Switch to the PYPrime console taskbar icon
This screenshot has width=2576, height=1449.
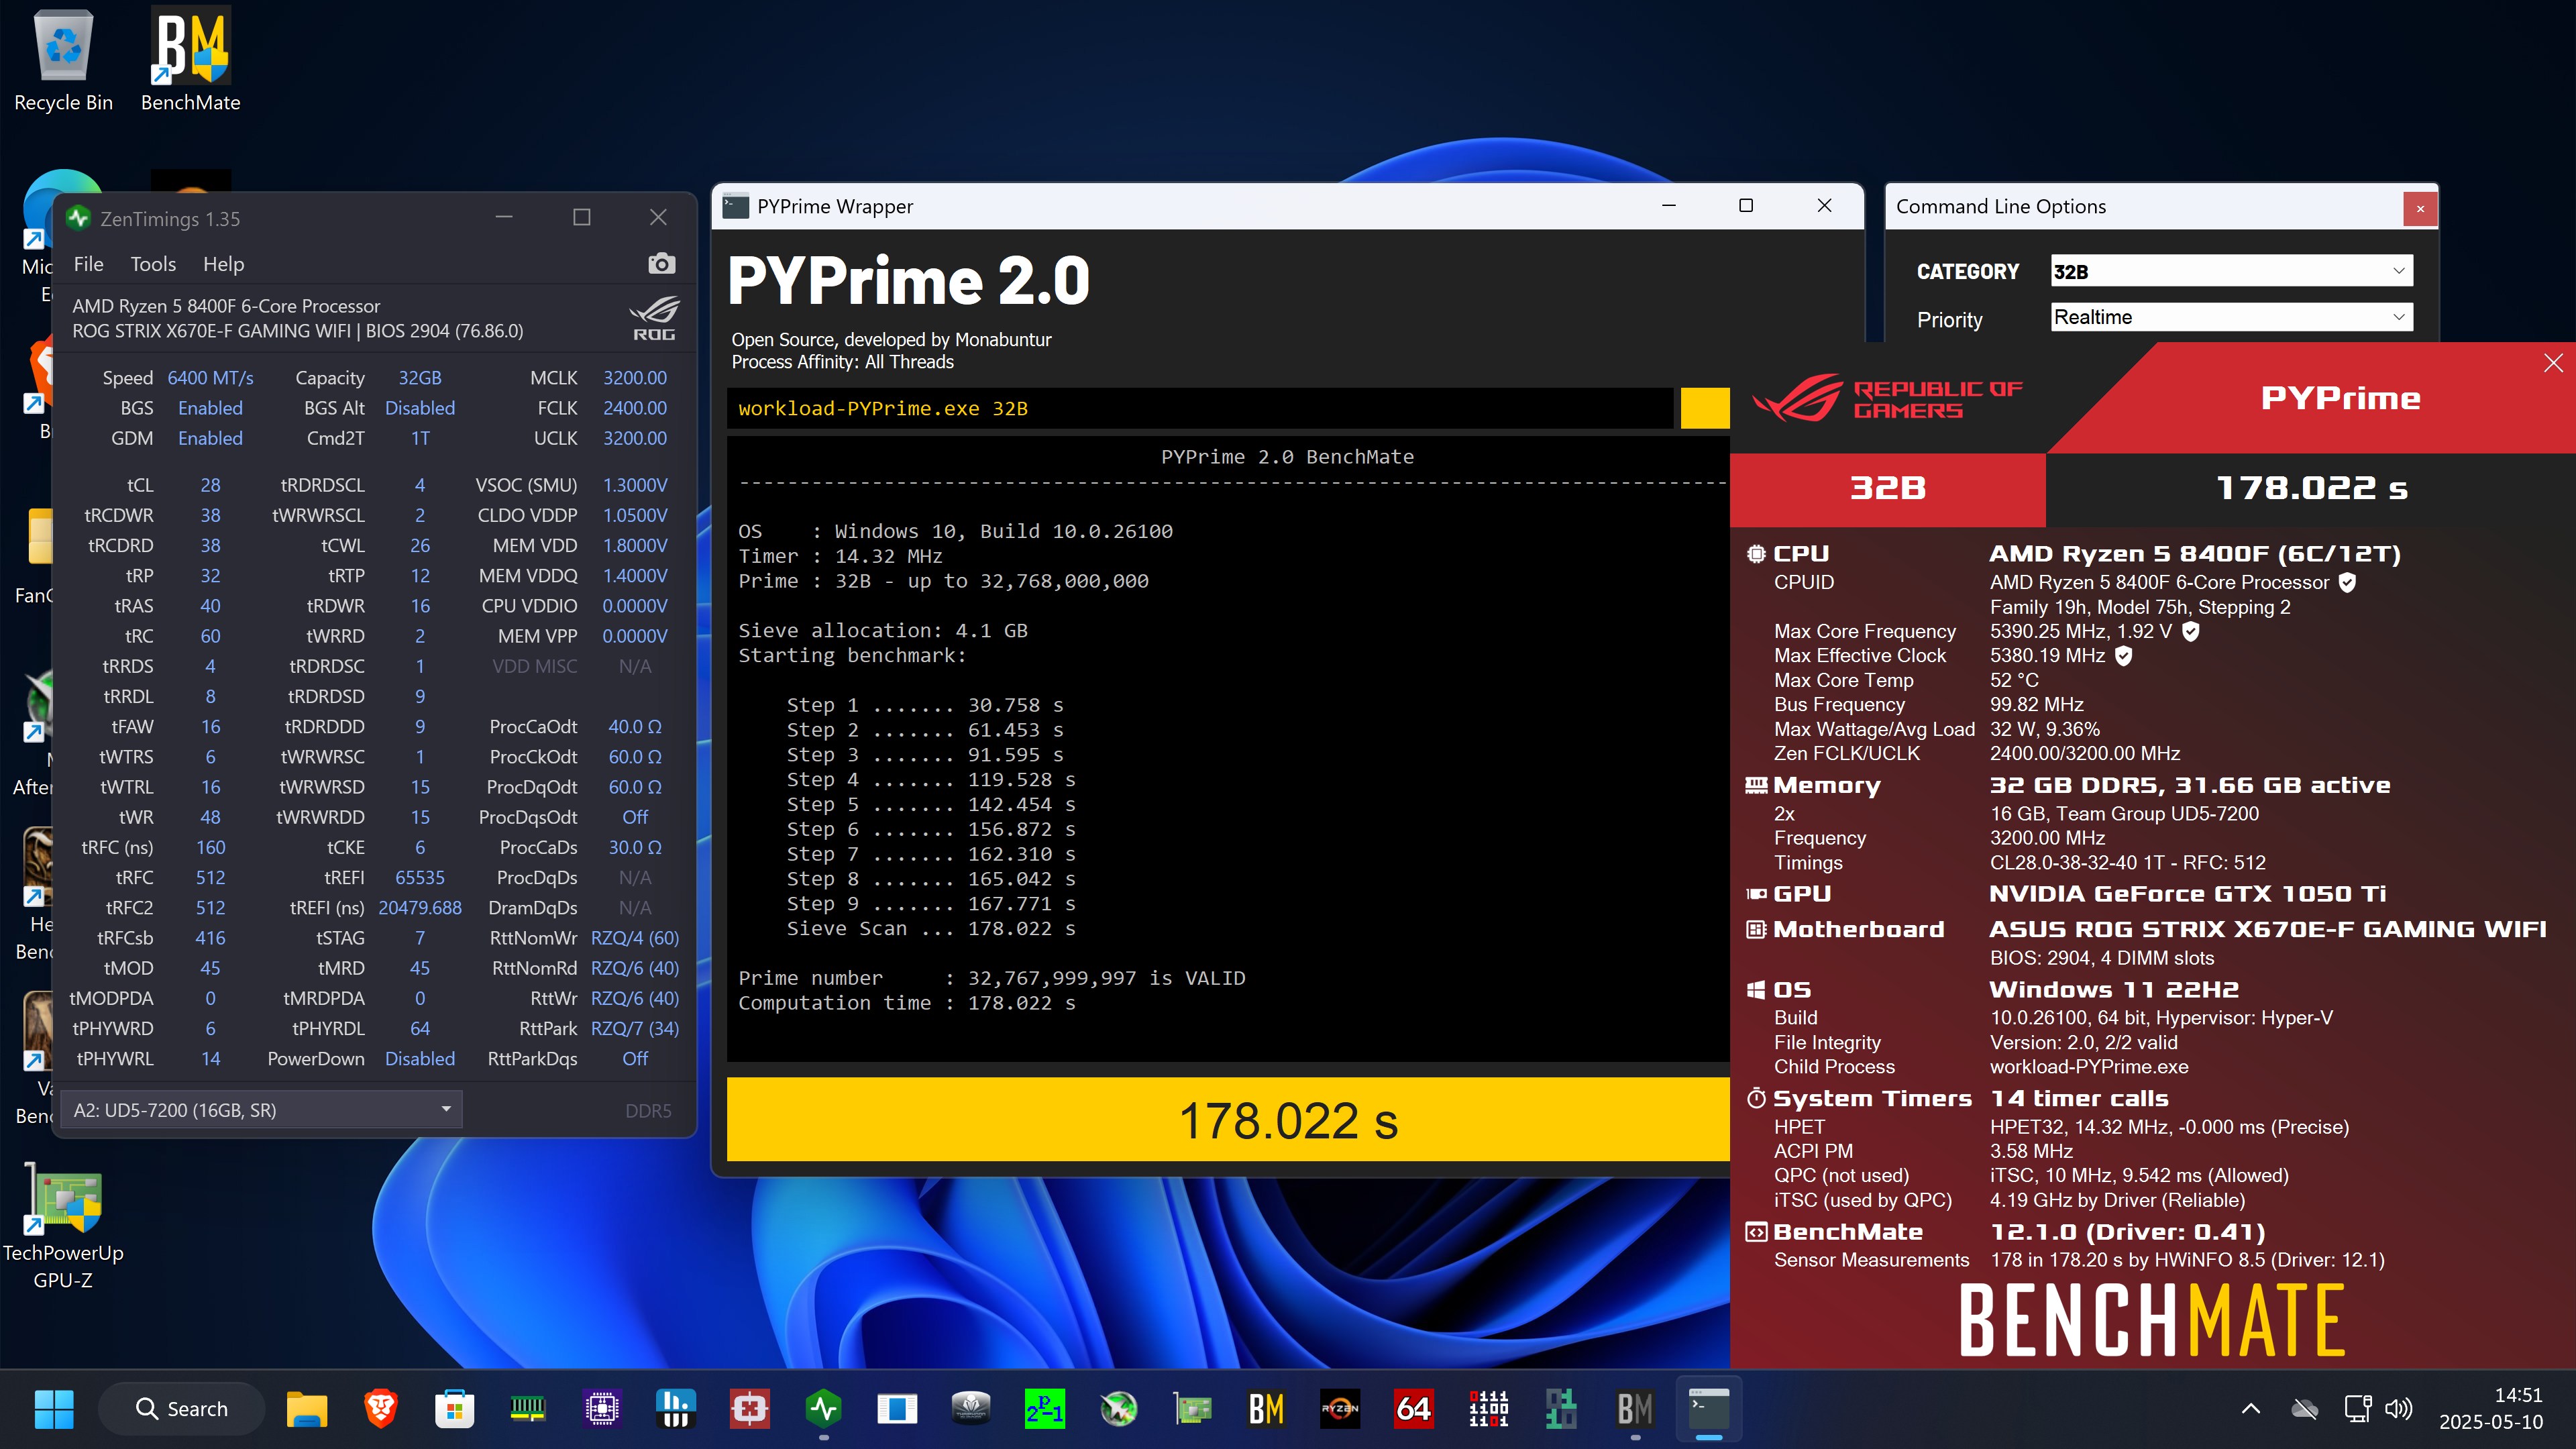(x=1709, y=1409)
